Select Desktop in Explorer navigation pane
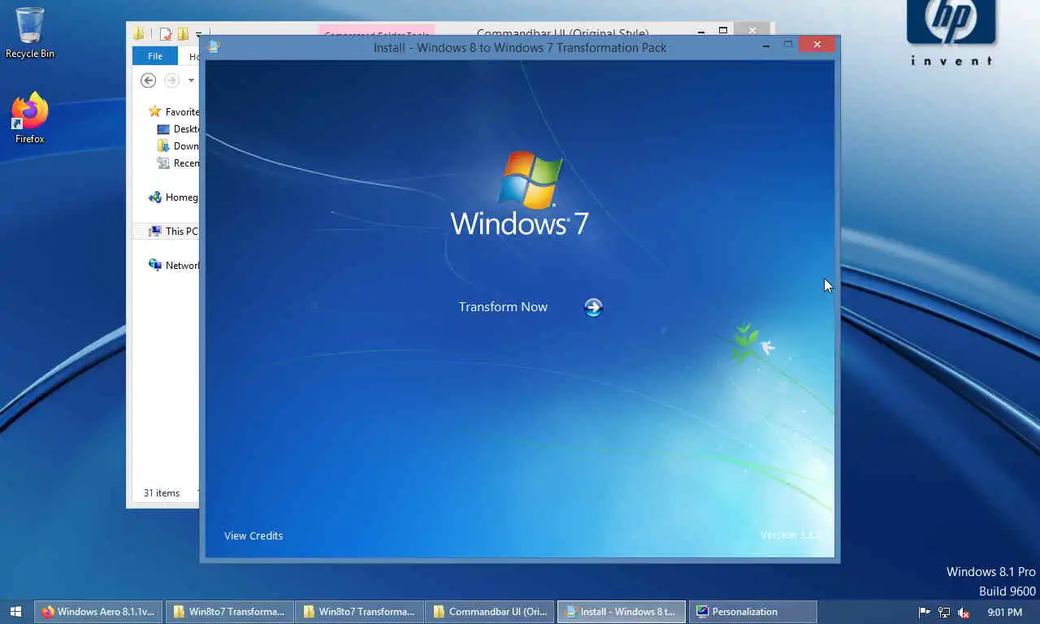This screenshot has width=1040, height=624. click(x=178, y=129)
